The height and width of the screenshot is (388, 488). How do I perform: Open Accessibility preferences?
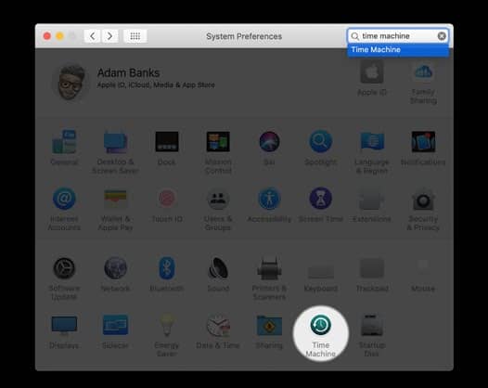[269, 204]
